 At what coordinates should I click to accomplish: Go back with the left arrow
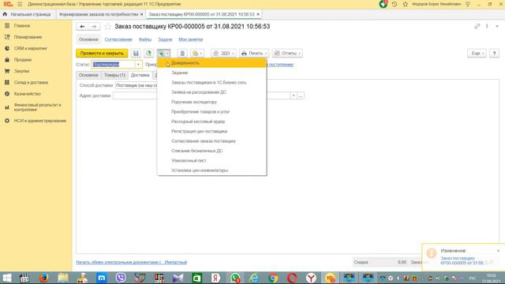coord(82,26)
